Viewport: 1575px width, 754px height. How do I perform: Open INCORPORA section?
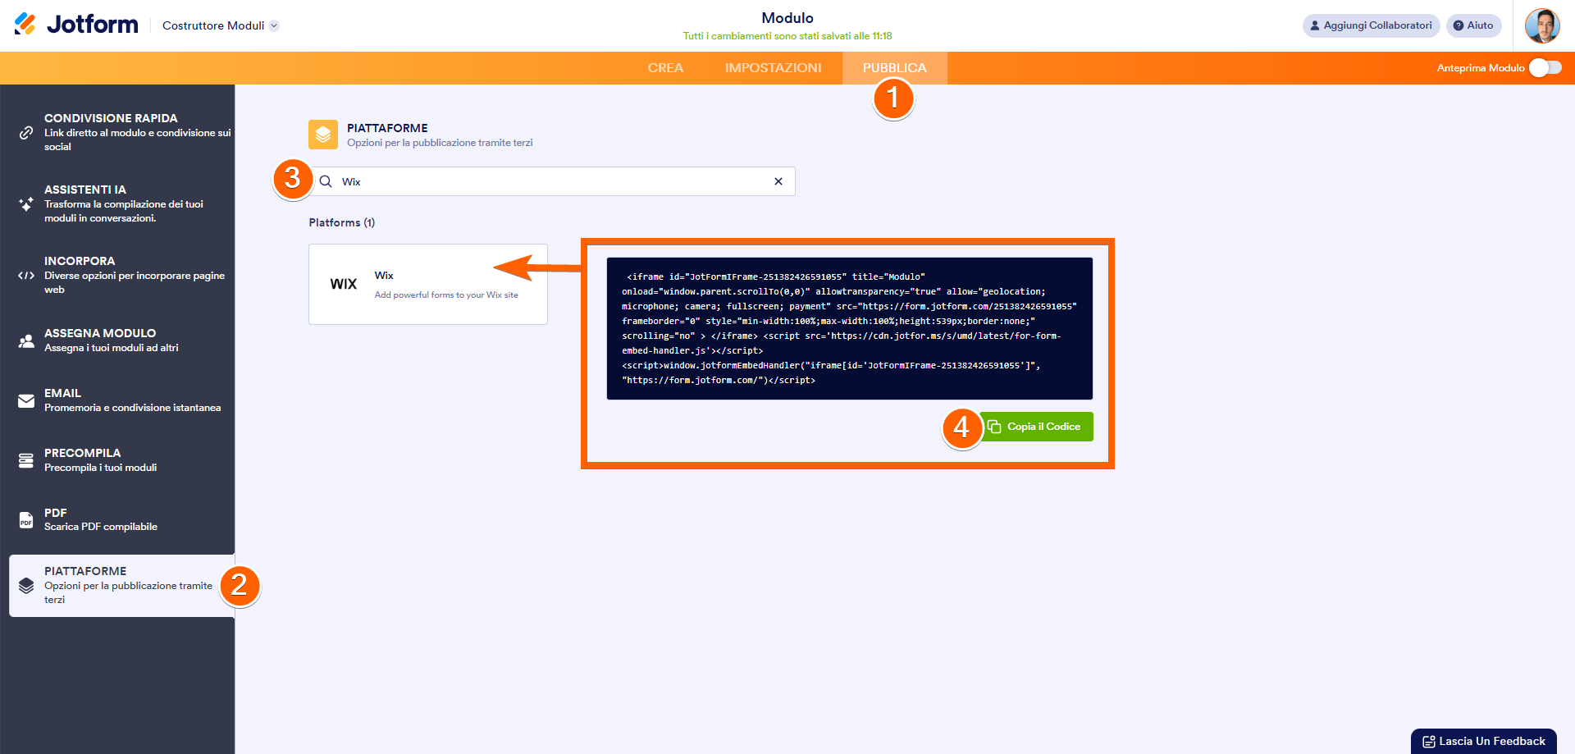click(117, 275)
